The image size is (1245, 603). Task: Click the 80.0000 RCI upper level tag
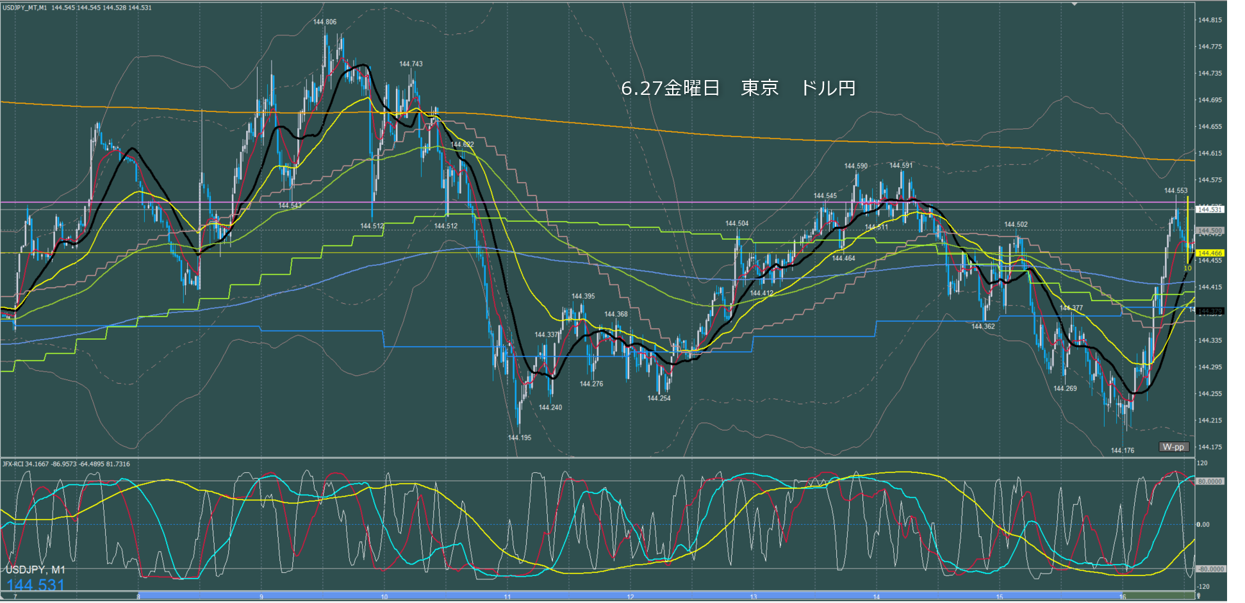tap(1210, 481)
